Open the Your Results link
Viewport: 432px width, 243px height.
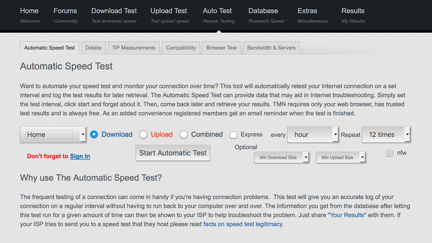click(348, 215)
